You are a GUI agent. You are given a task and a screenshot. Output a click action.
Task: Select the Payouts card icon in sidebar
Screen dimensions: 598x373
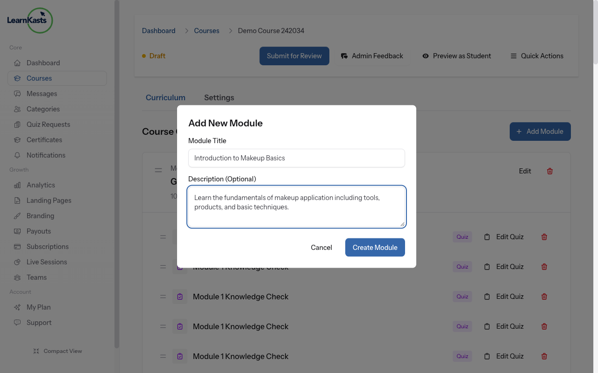point(17,231)
